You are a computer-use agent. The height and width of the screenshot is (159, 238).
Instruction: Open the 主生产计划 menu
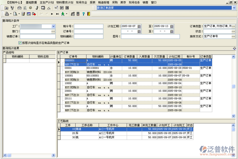[47, 2]
